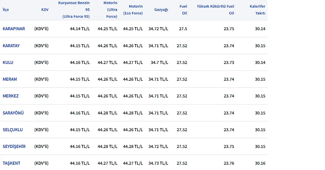This screenshot has height=170, width=325.
Task: Click the KDV column header
Action: click(x=45, y=10)
